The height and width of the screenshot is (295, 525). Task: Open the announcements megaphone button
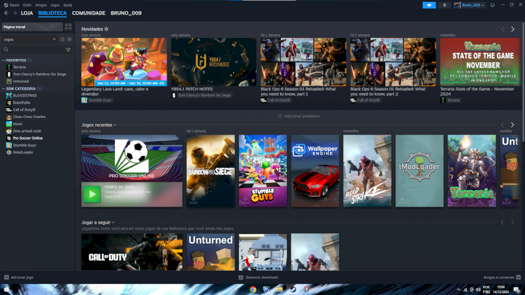[429, 5]
